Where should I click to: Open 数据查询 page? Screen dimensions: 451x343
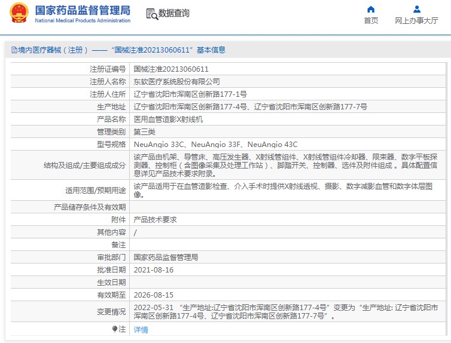coord(173,13)
